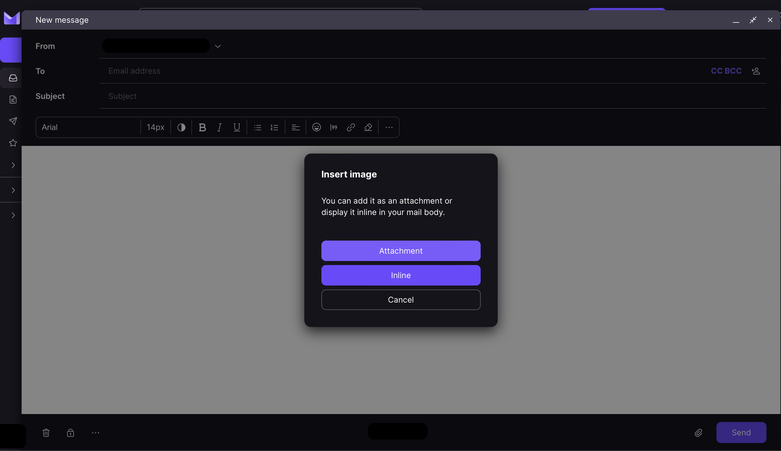
Task: Open the Inbox folder icon in sidebar
Action: (x=13, y=78)
